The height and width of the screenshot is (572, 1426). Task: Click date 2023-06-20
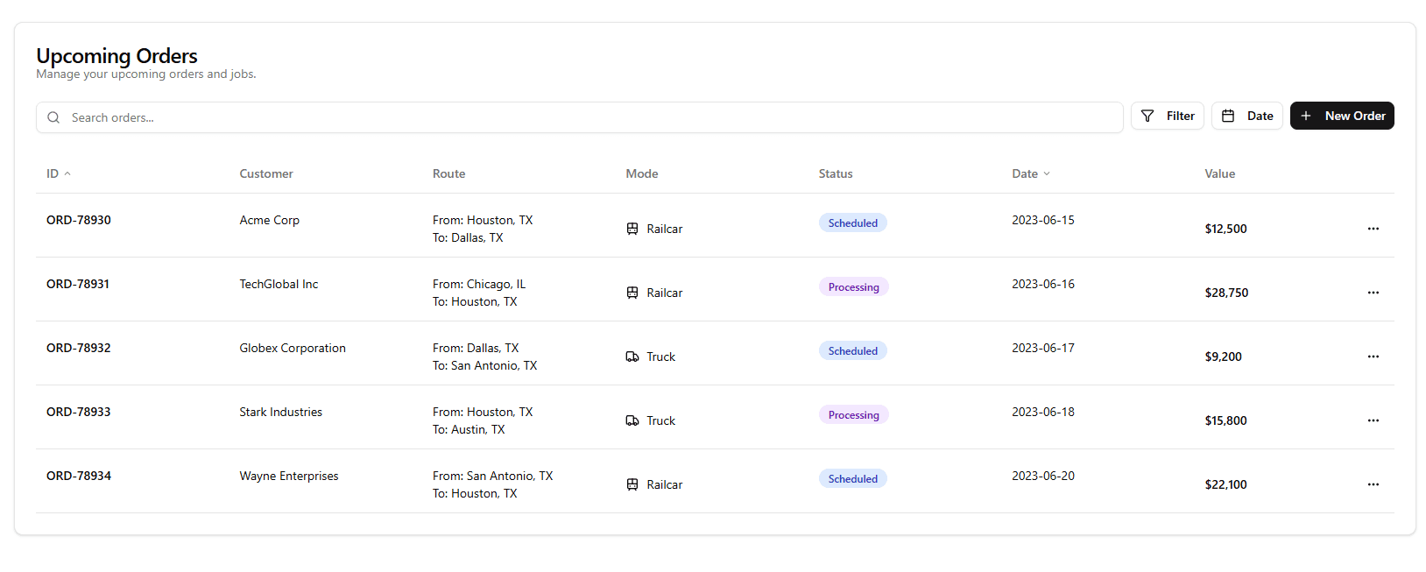tap(1043, 476)
